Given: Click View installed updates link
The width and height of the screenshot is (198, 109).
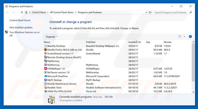Looking at the screenshot, I should 21,27.
